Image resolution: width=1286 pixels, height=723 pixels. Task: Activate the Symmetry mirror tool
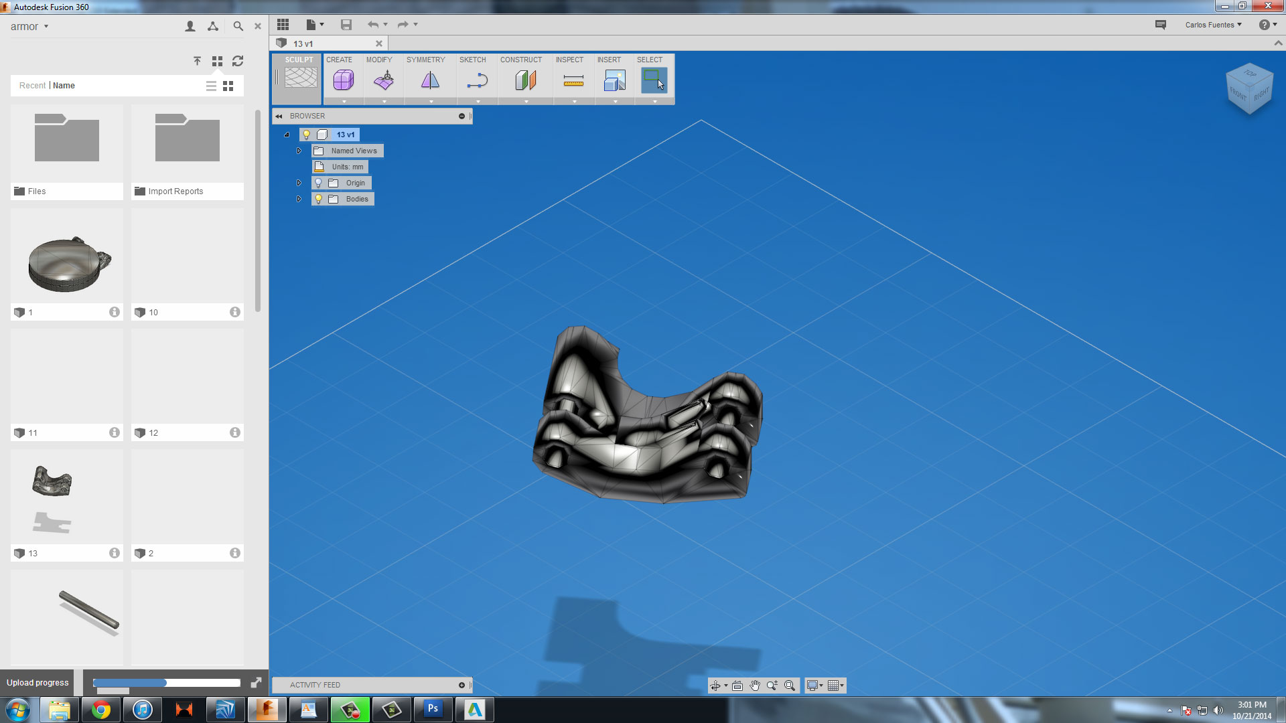[x=430, y=80]
